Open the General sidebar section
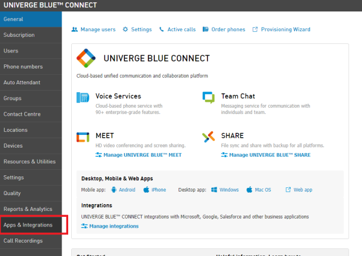362x256 pixels. [x=31, y=19]
